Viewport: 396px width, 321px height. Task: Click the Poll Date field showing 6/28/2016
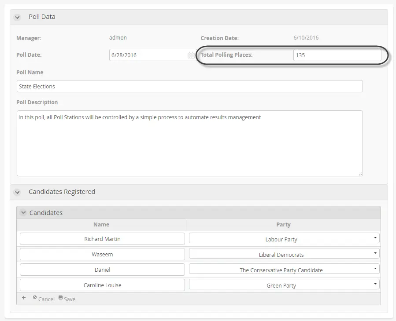[x=153, y=55]
